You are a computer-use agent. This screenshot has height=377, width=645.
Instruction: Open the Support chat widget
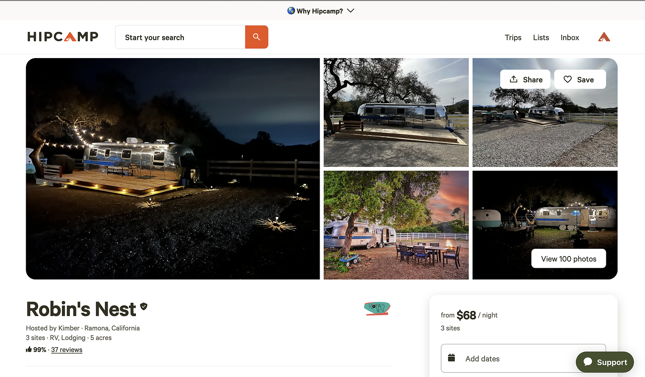click(x=605, y=362)
